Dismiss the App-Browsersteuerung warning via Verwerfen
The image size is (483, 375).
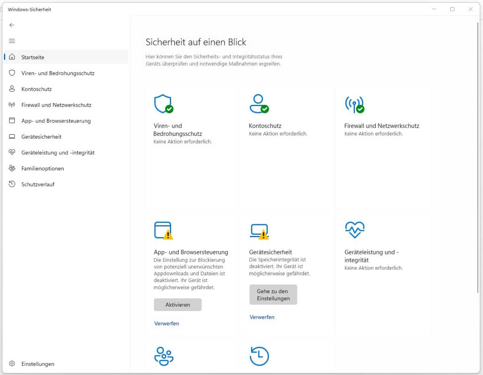coord(166,323)
